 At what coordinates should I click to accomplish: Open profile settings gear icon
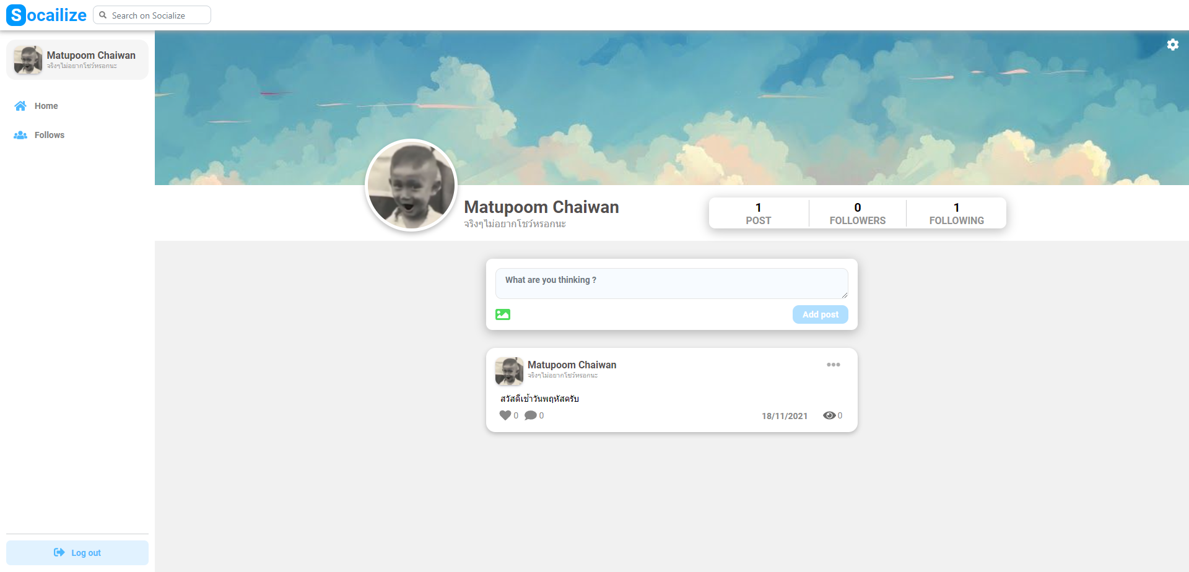pyautogui.click(x=1172, y=45)
